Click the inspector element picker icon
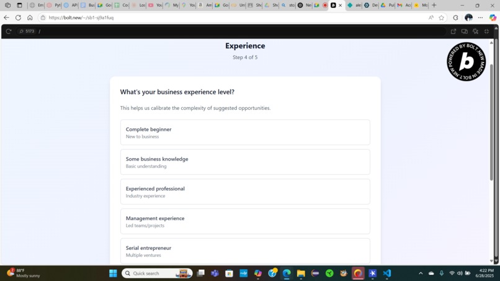This screenshot has width=500, height=281. click(x=475, y=31)
